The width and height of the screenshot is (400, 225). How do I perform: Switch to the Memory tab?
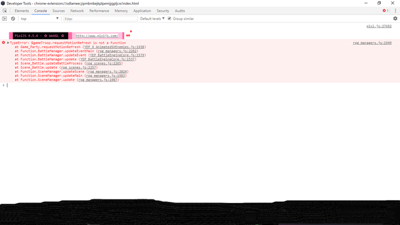click(121, 11)
